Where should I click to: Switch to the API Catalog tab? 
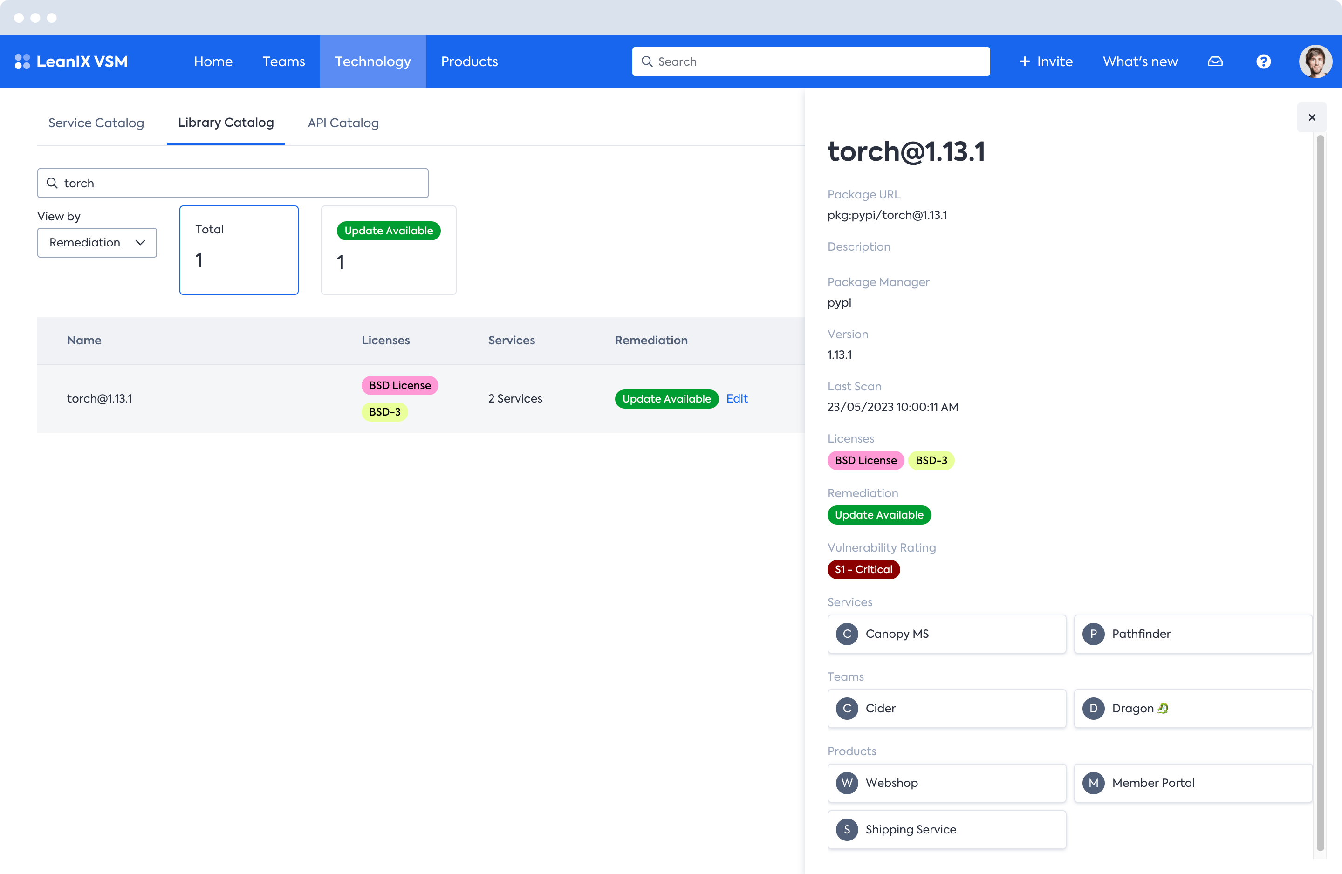343,123
